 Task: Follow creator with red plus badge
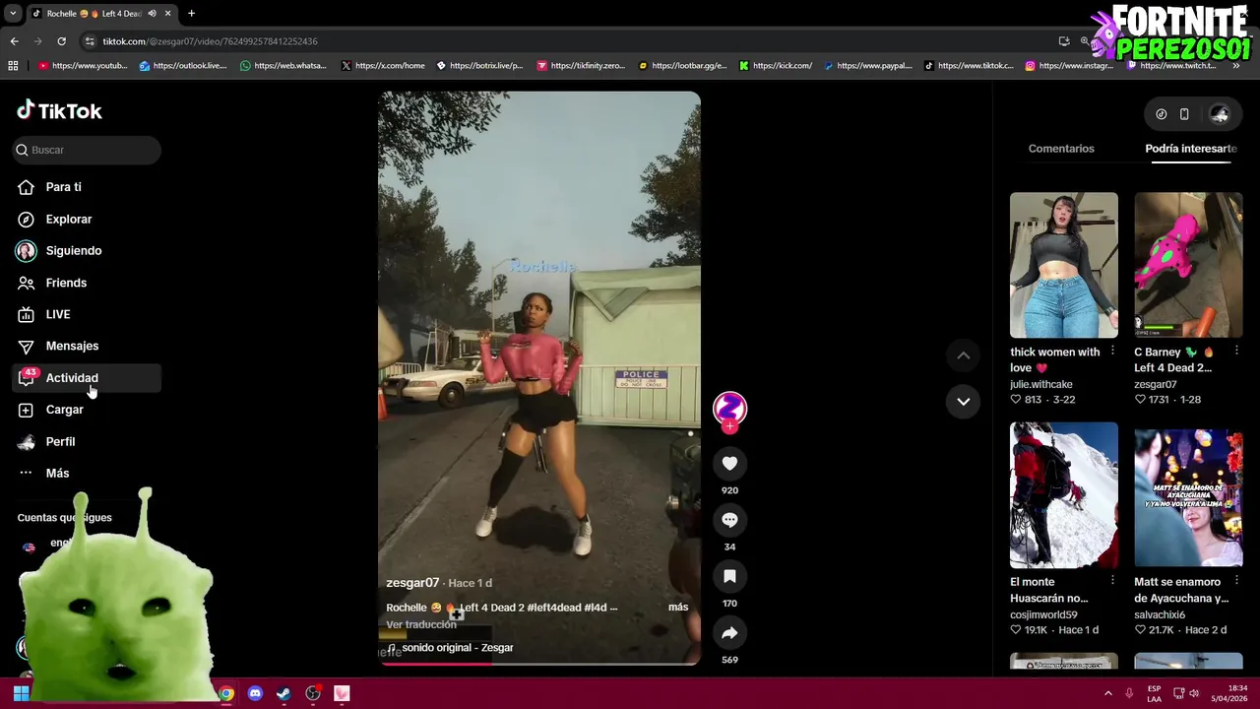(729, 427)
